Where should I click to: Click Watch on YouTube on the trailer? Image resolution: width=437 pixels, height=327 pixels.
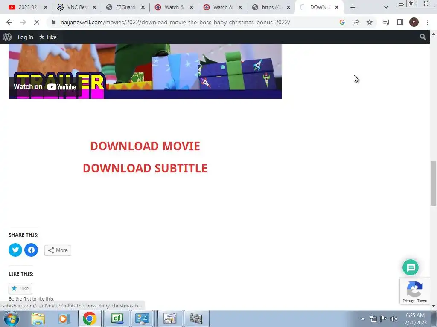coord(44,87)
